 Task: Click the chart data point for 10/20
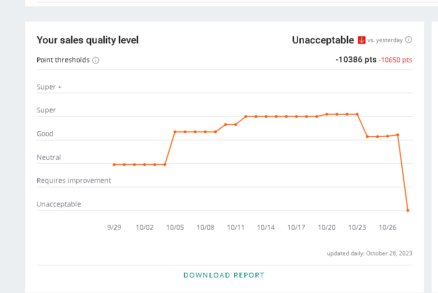[x=327, y=114]
